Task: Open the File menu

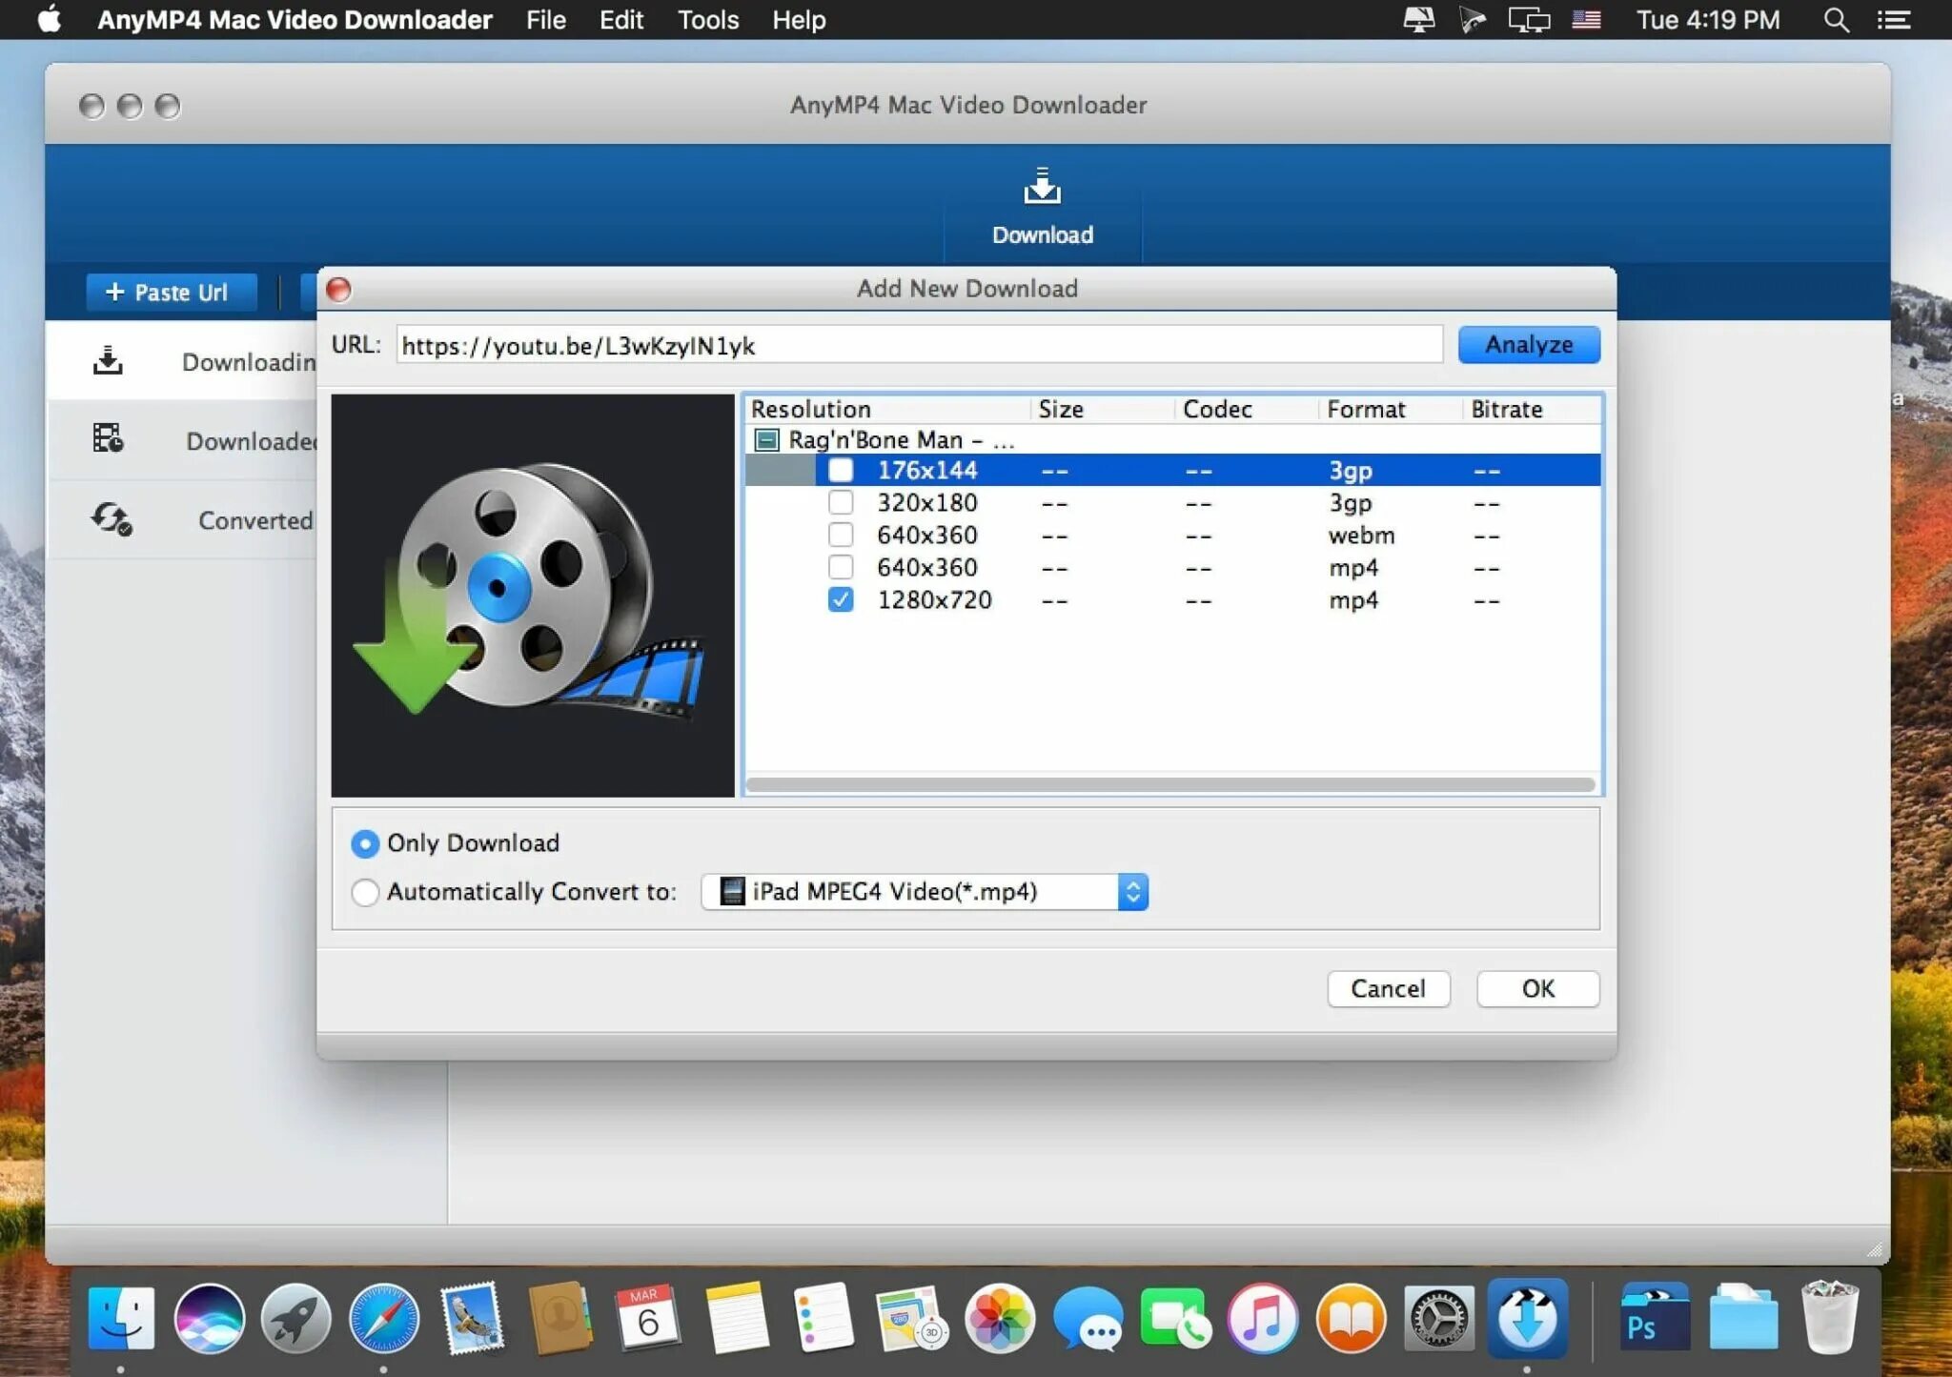Action: tap(545, 20)
